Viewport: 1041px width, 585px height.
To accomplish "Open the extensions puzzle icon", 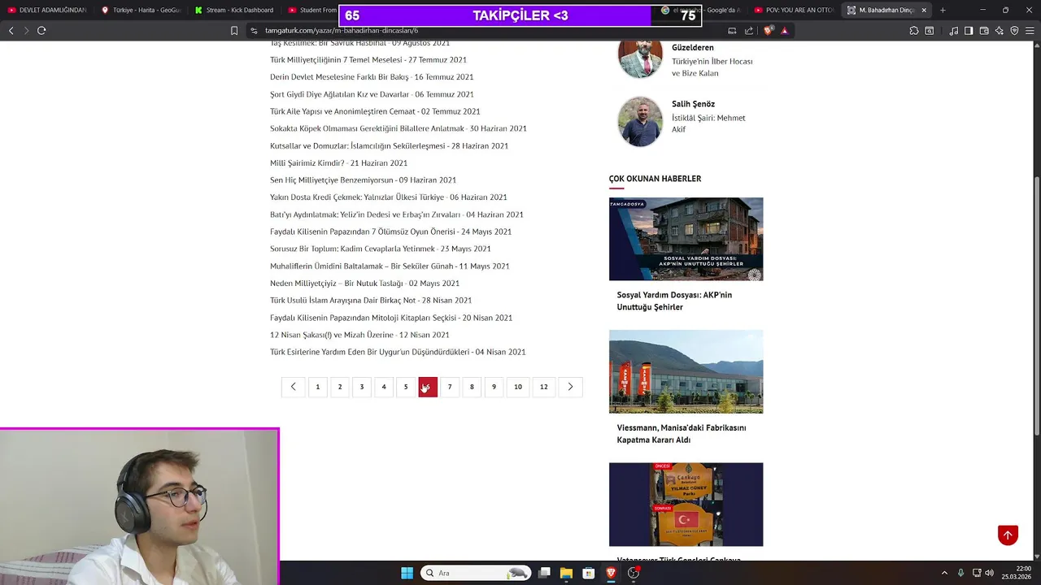I will (914, 30).
